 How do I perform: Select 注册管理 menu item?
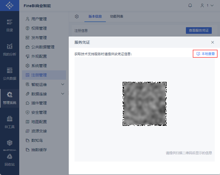(x=44, y=75)
